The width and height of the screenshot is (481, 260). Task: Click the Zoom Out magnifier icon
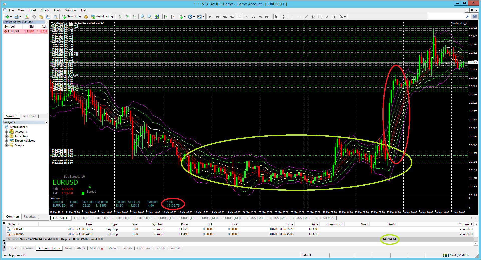click(150, 17)
